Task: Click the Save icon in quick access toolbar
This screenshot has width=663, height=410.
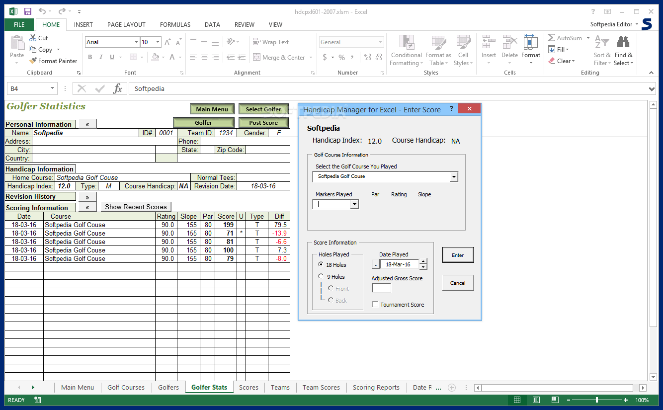Action: (x=28, y=11)
